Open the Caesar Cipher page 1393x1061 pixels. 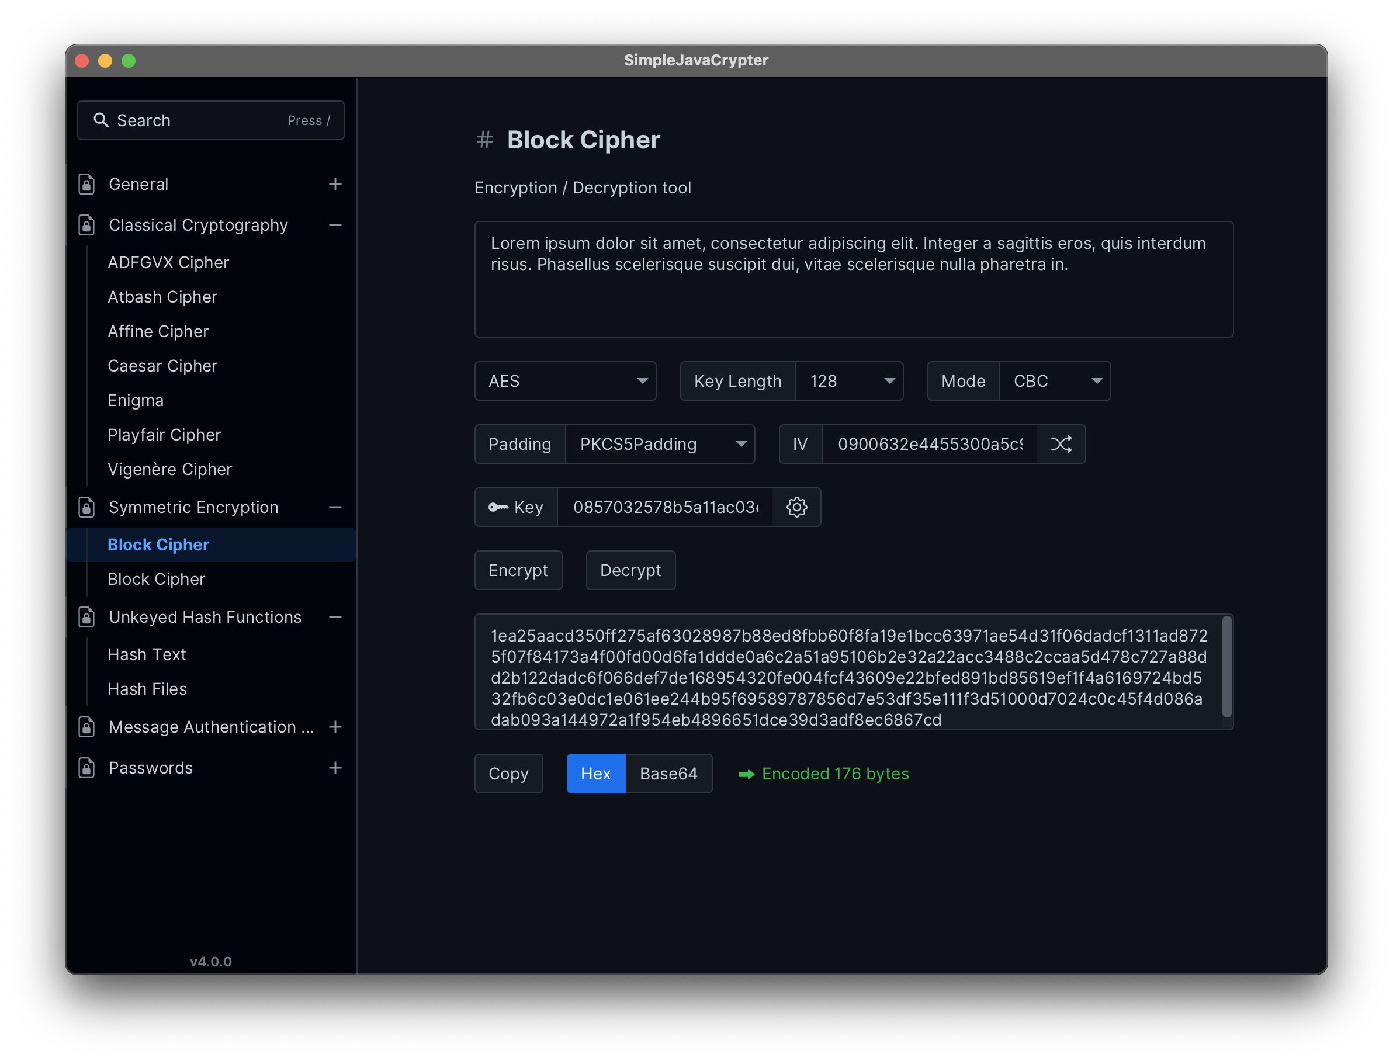coord(162,366)
